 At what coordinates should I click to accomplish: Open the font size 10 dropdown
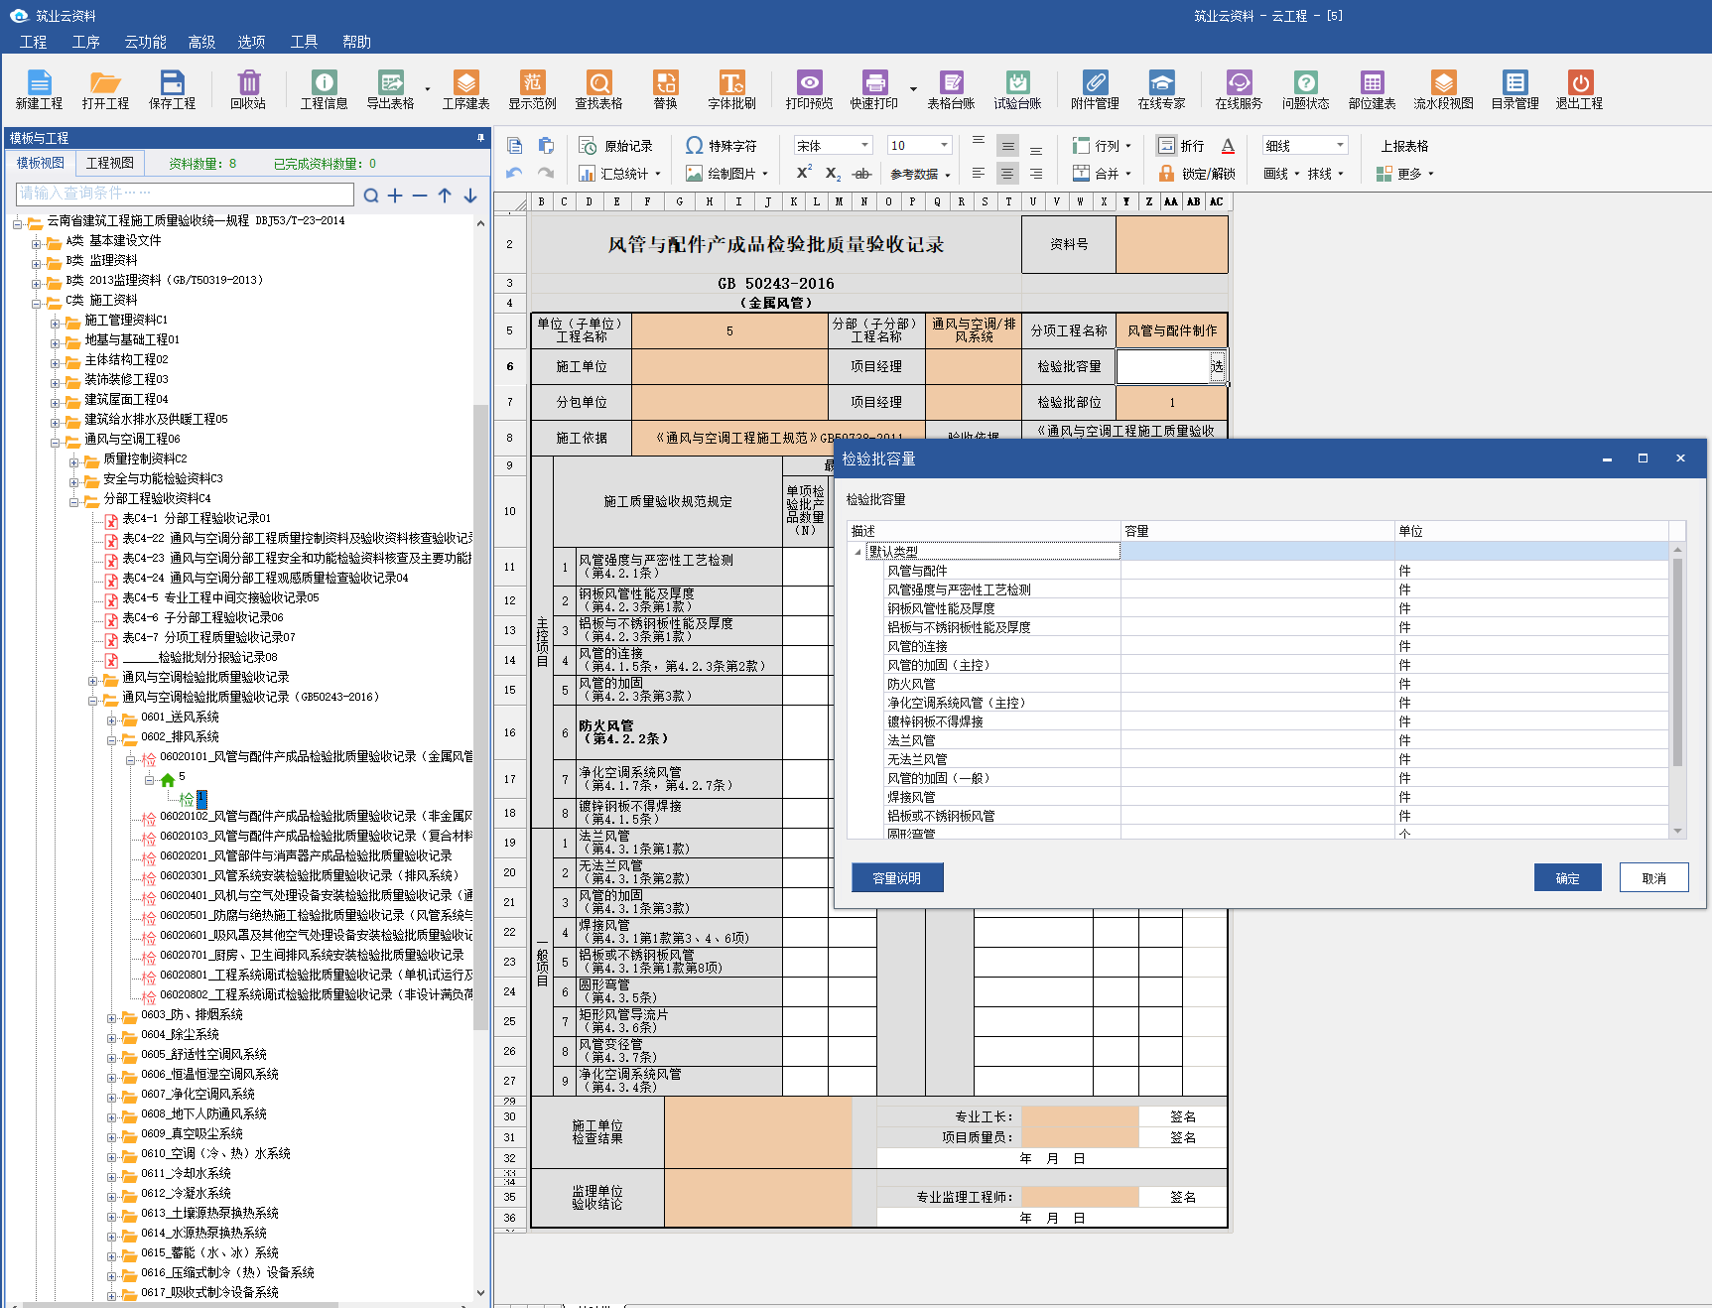944,145
